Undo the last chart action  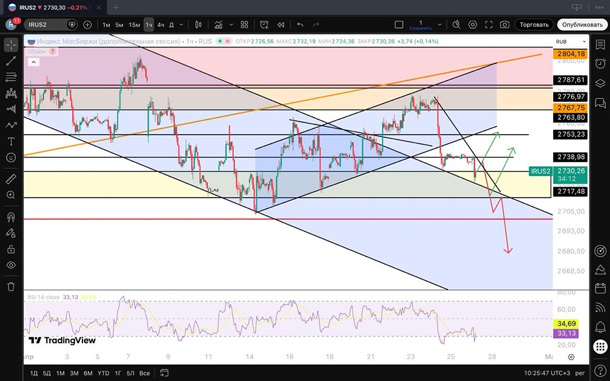tap(300, 24)
